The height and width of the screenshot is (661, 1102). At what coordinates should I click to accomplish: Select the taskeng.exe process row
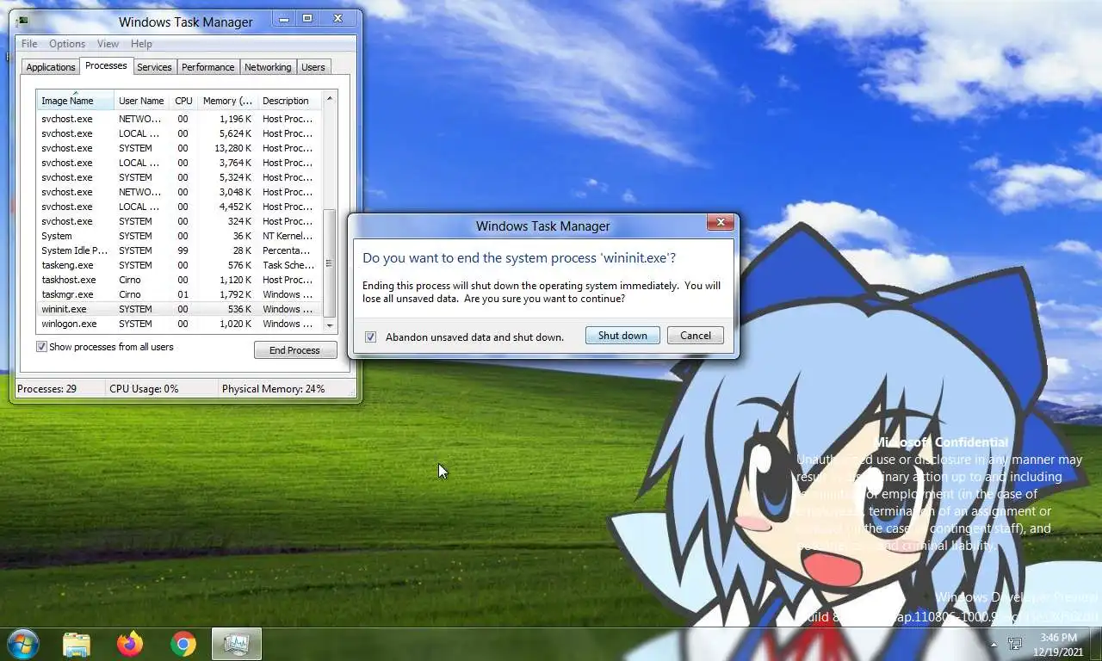[178, 265]
